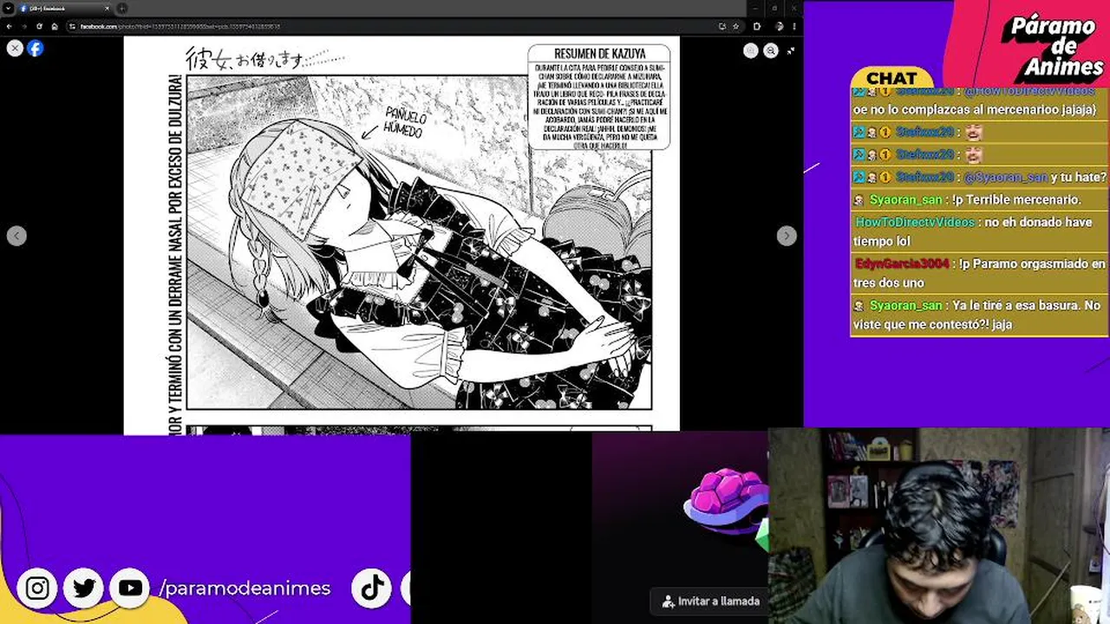
Task: Go to the next photo arrow
Action: point(787,236)
